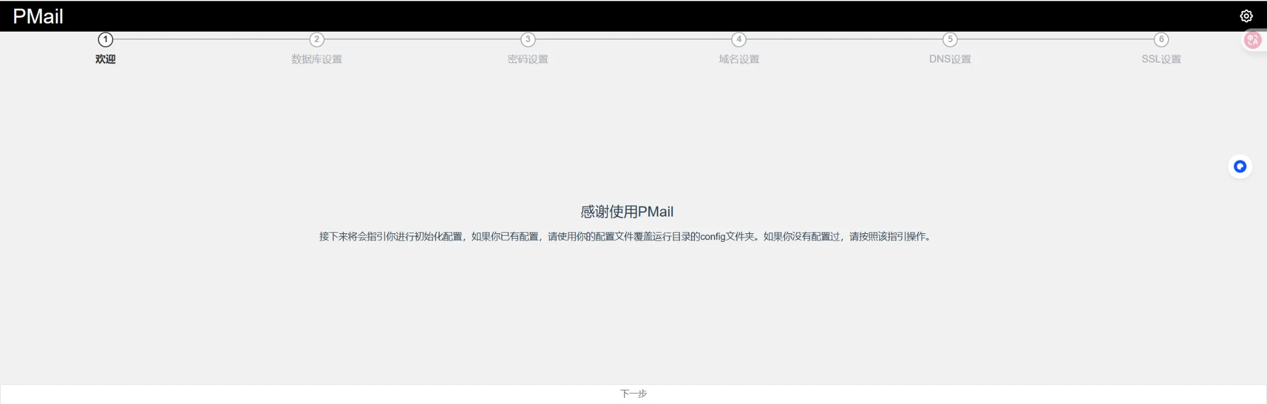1267x404 pixels.
Task: Click the PMail logo title
Action: 38,17
